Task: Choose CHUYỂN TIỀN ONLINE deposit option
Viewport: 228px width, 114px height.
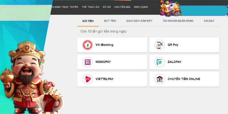Action: point(184,79)
